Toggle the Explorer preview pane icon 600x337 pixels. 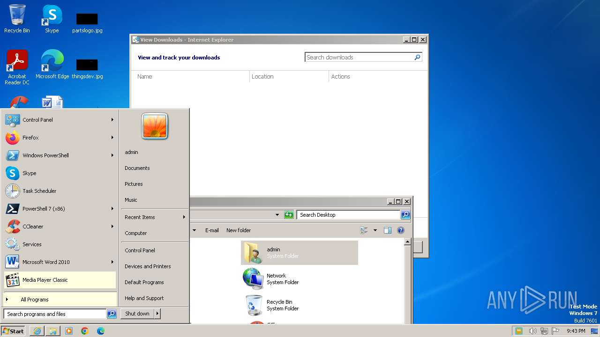[387, 230]
